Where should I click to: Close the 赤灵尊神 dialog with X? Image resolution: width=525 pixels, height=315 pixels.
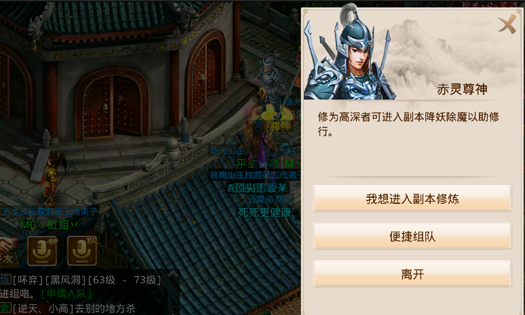507,24
